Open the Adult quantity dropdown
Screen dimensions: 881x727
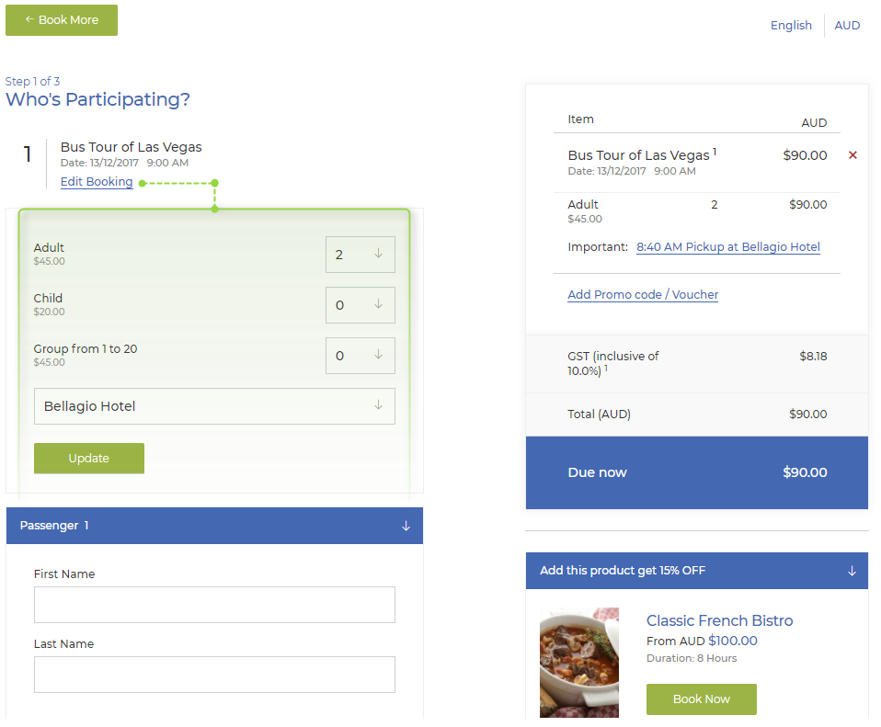click(x=360, y=255)
